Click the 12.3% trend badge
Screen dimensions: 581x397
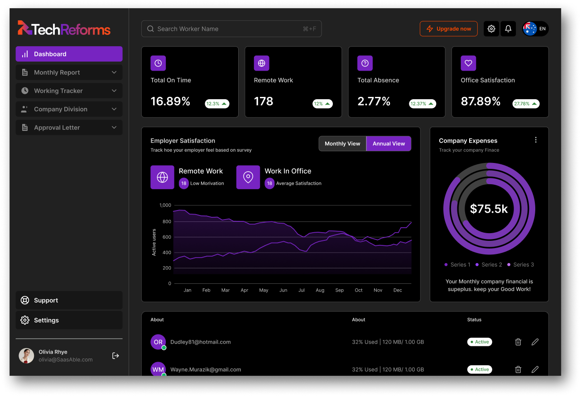[217, 104]
